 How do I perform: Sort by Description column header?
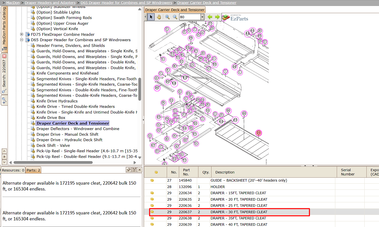pyautogui.click(x=274, y=172)
